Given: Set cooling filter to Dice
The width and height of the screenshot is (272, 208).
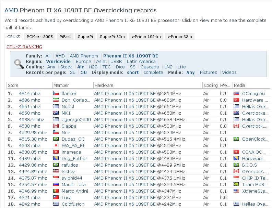Looking at the screenshot, I should [x=120, y=67].
